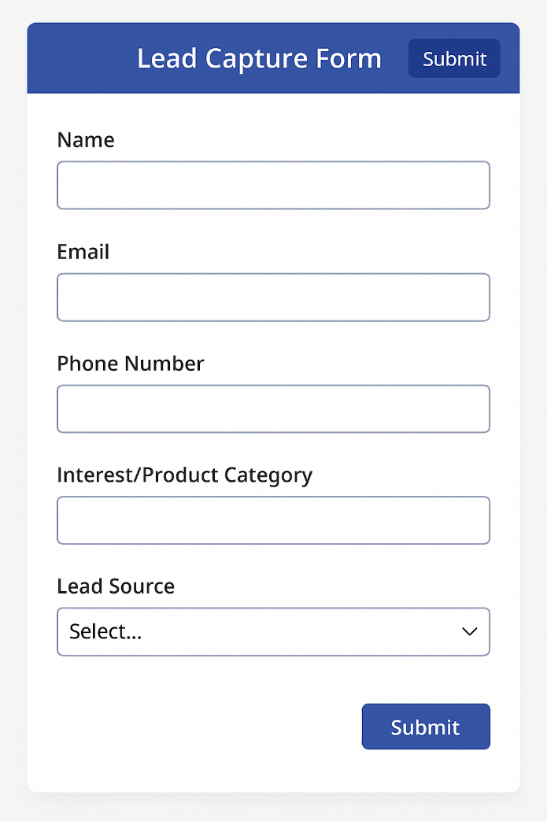Expand the Lead Source combo box options
This screenshot has height=821, width=547.
[273, 631]
